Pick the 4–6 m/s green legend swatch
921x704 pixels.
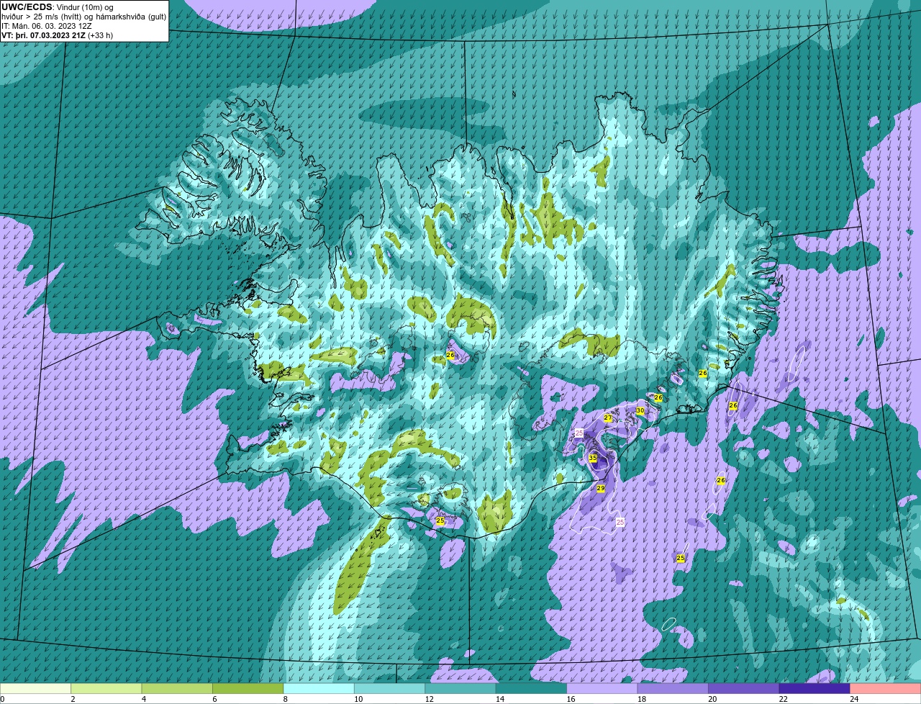[178, 689]
